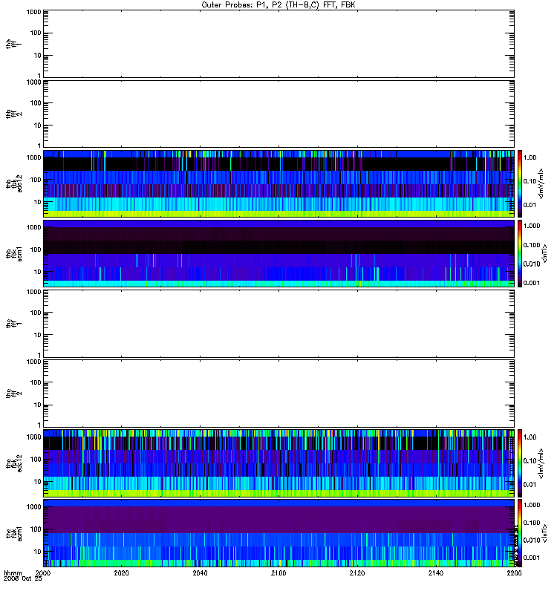Click the "2000" time axis label

43,572
